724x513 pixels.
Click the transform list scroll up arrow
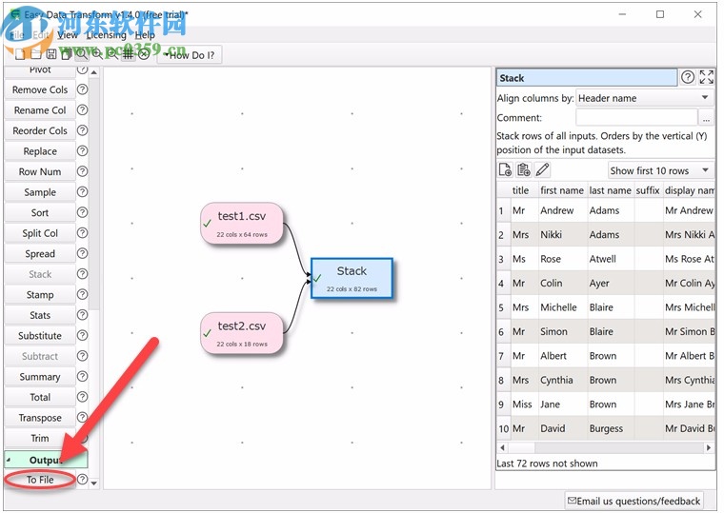point(93,72)
